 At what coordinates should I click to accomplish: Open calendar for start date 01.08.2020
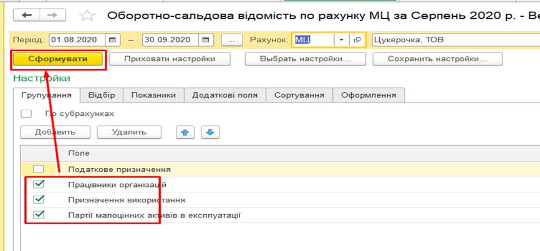(114, 40)
